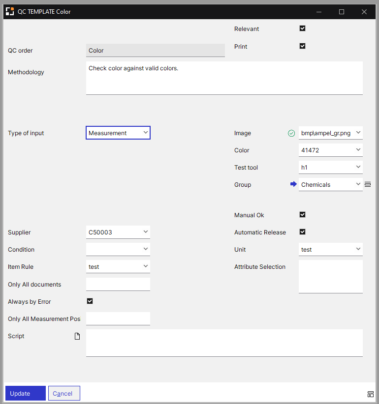
Task: Uncheck the Automatic Release checkbox
Action: (302, 232)
